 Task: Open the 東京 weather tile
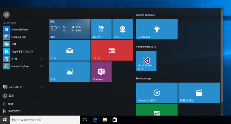tap(70, 29)
